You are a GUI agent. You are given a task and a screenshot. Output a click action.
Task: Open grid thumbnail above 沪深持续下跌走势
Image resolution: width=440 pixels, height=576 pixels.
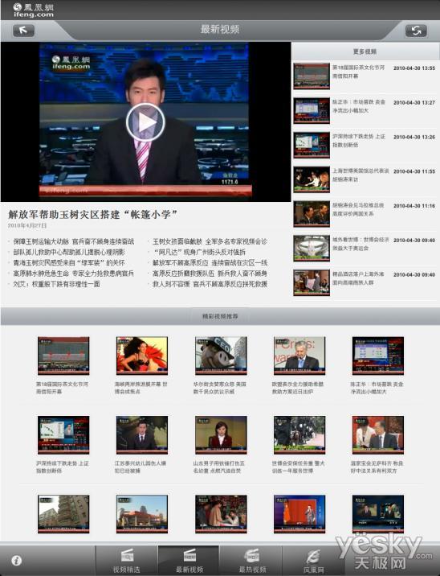pyautogui.click(x=63, y=435)
